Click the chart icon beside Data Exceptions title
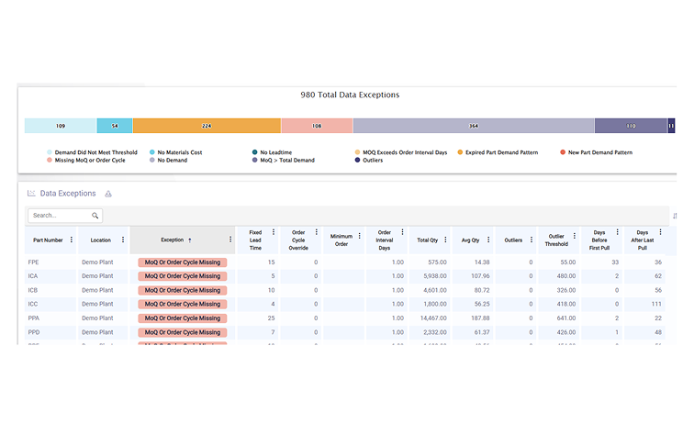This screenshot has height=435, width=694. (31, 194)
